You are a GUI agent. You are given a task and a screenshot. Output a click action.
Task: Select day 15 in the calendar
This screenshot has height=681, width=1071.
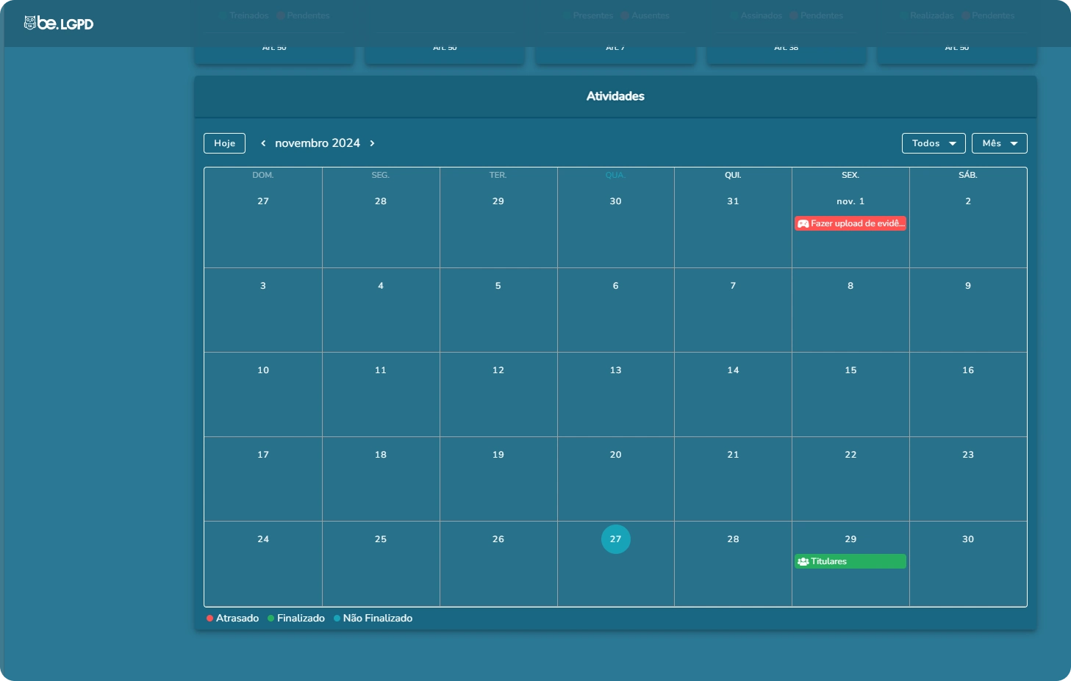coord(850,370)
